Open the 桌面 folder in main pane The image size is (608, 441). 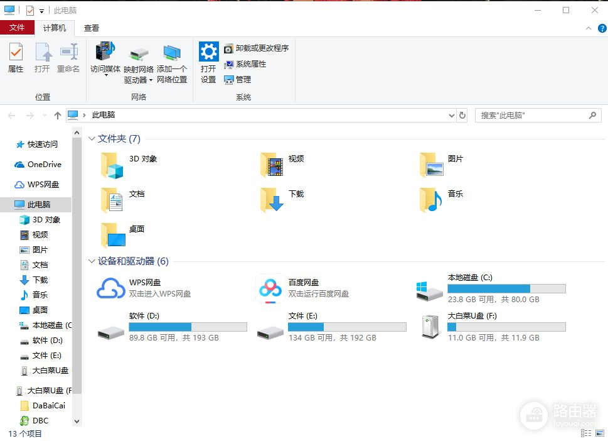click(122, 235)
